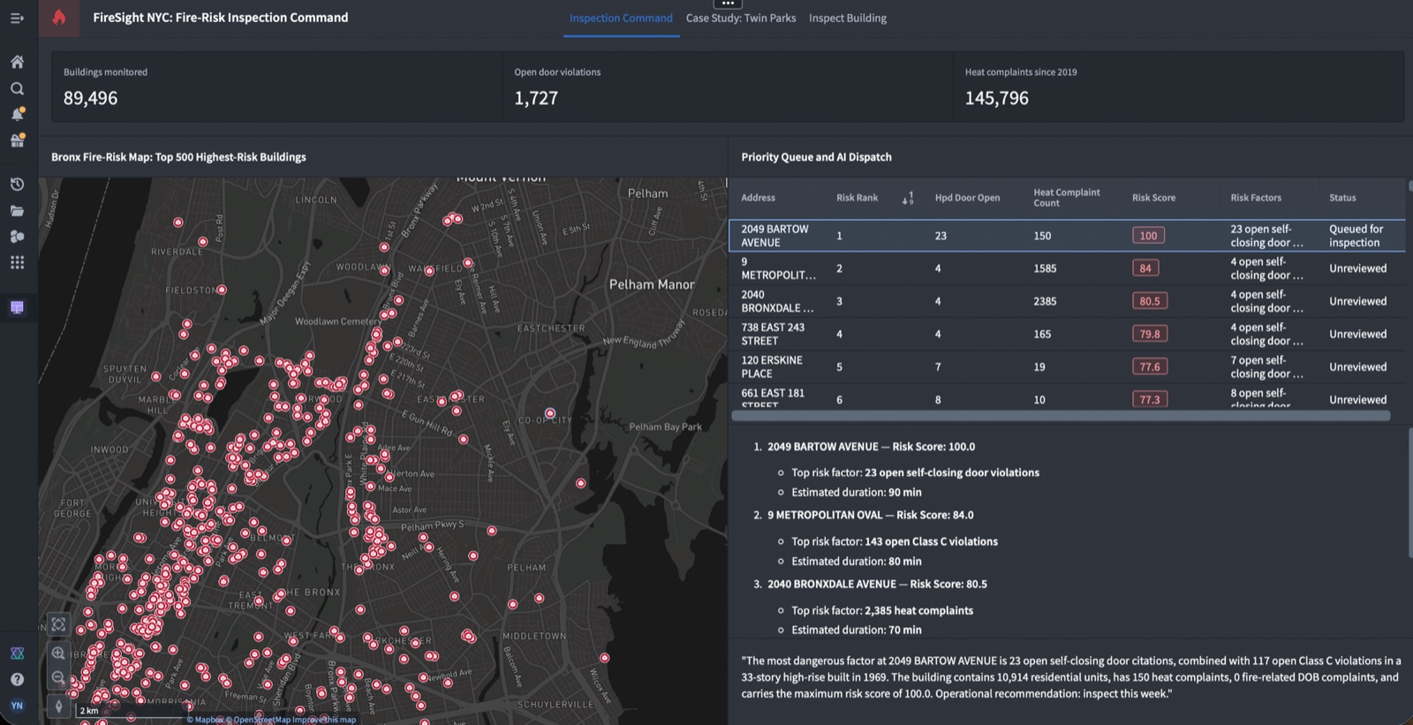The height and width of the screenshot is (725, 1413).
Task: Open the YN user avatar
Action: (x=17, y=706)
